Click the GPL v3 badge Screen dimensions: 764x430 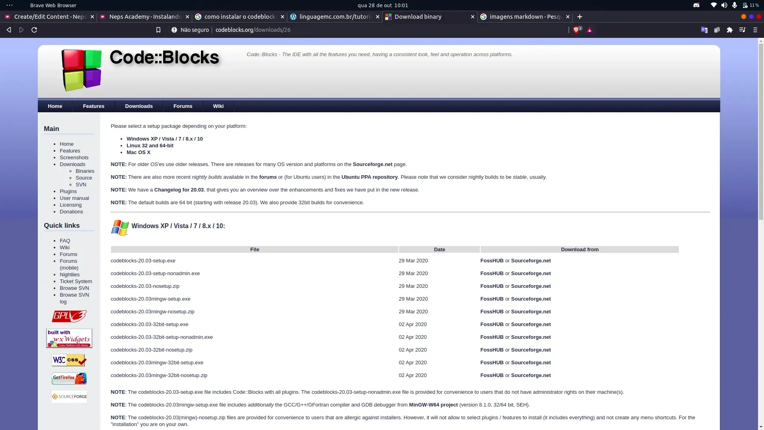pyautogui.click(x=69, y=316)
